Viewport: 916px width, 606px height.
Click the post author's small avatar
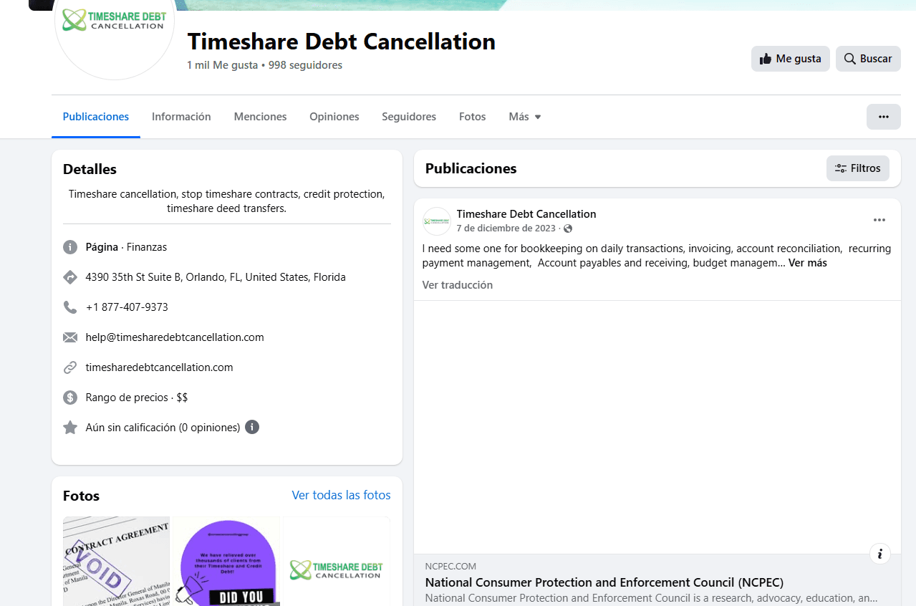(437, 221)
